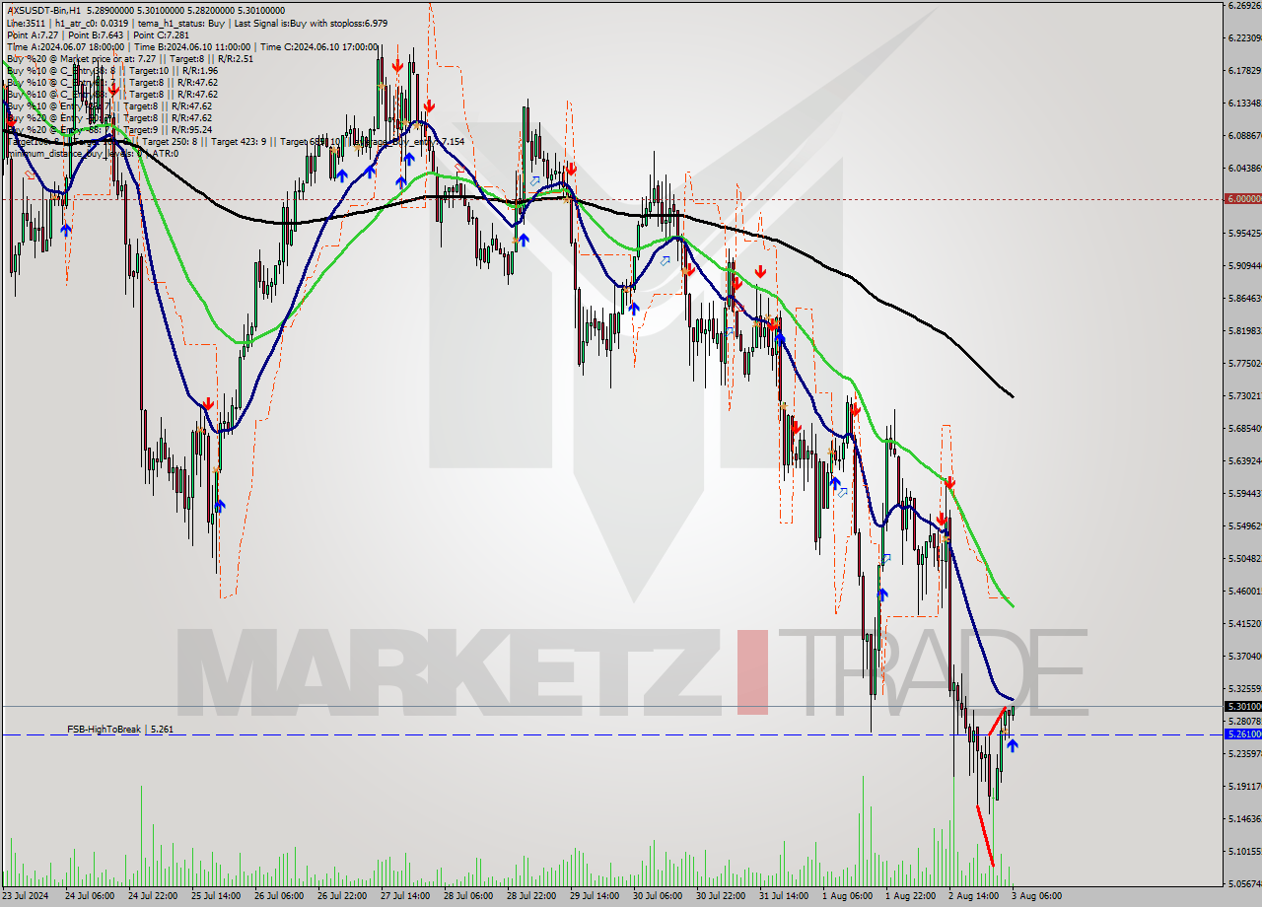The height and width of the screenshot is (907, 1262).
Task: Click the '26 Jul 22:00' time label
Action: click(x=342, y=896)
